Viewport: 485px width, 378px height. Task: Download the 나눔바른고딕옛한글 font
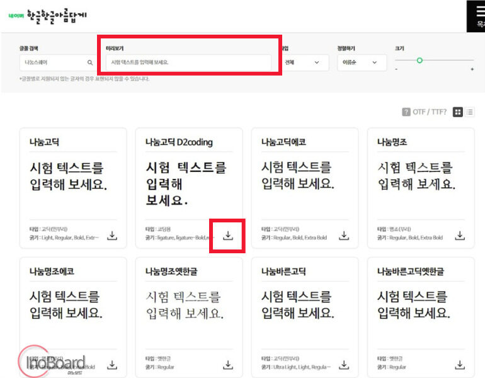(x=460, y=365)
